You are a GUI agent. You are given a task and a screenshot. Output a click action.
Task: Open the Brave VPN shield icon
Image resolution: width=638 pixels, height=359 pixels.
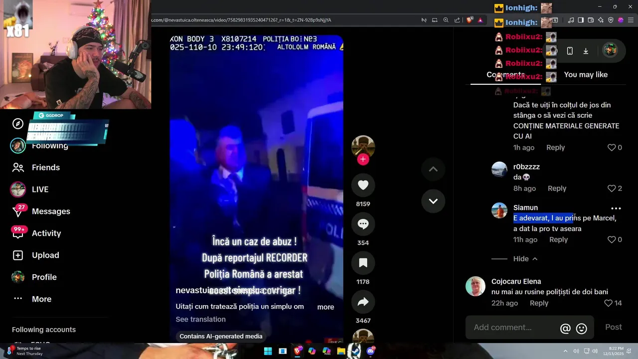coord(611,20)
